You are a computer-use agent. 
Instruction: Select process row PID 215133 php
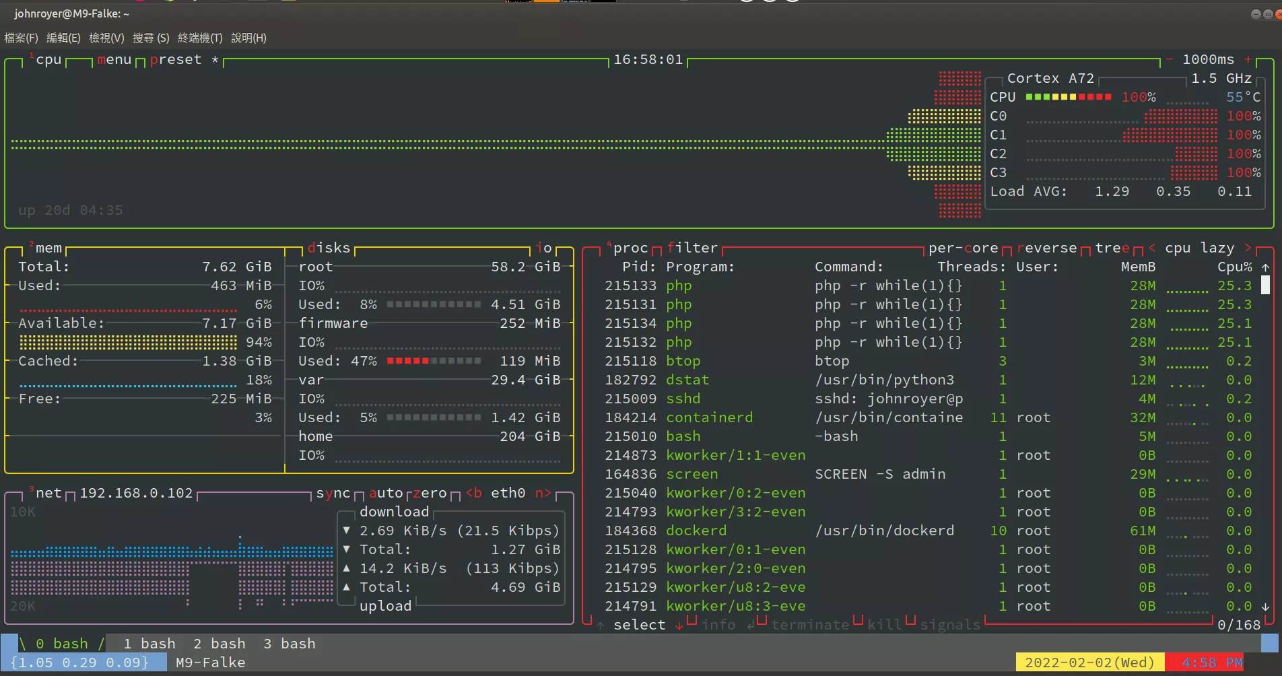(928, 285)
